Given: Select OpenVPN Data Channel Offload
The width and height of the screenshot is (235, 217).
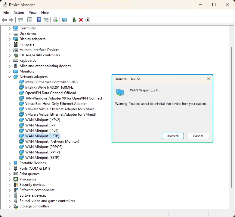Looking at the screenshot, I should (x=51, y=93).
